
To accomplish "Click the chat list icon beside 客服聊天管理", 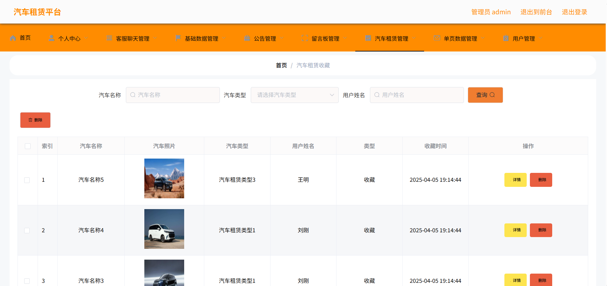I will (109, 38).
